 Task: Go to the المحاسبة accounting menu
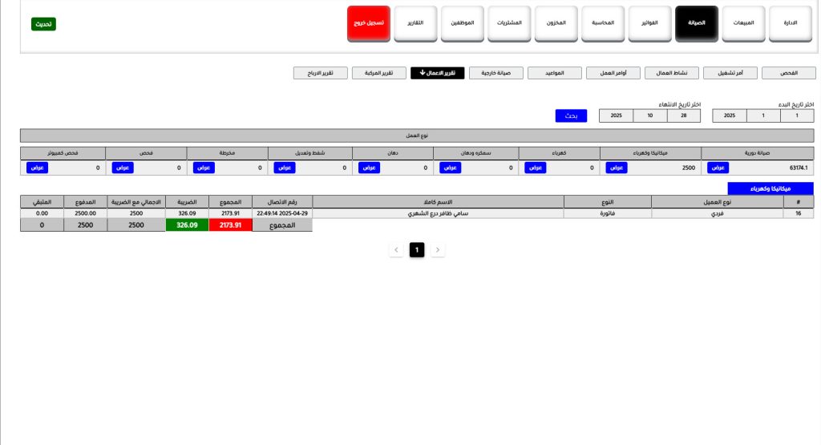click(603, 24)
